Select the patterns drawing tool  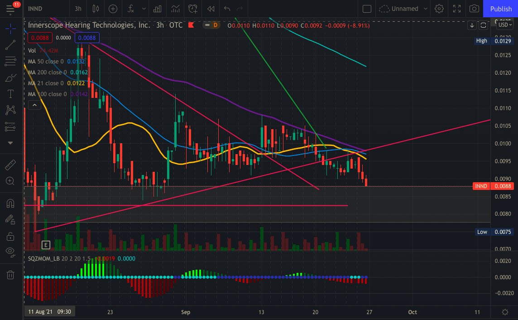[x=10, y=110]
